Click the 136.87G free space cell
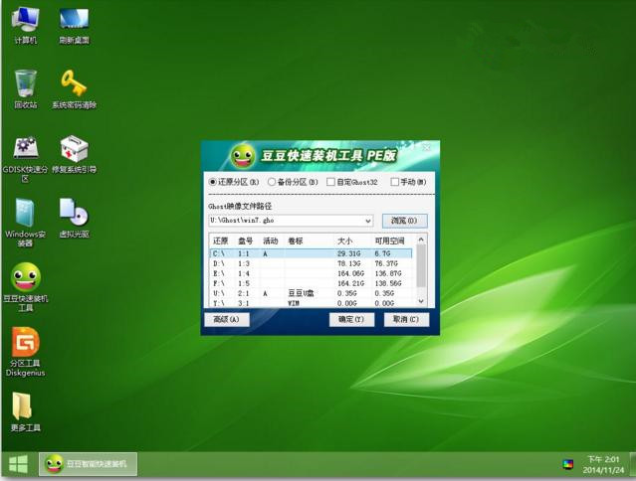636x481 pixels. pyautogui.click(x=388, y=273)
